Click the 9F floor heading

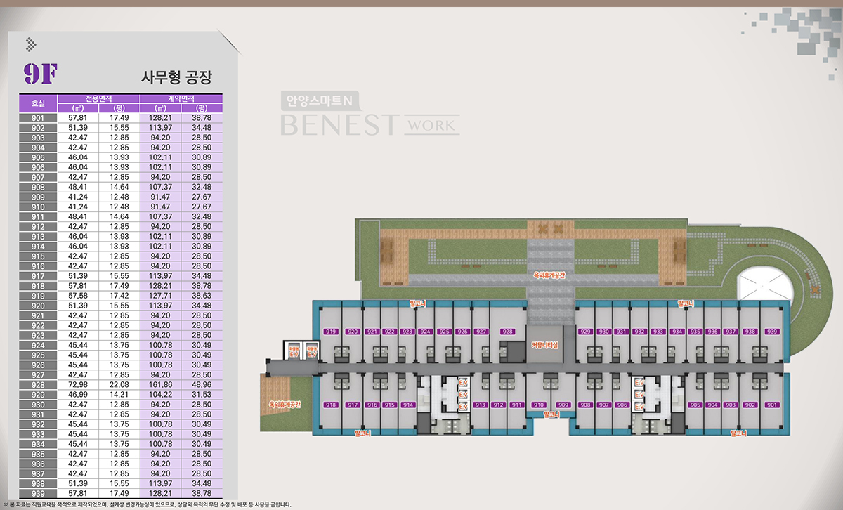pos(39,73)
